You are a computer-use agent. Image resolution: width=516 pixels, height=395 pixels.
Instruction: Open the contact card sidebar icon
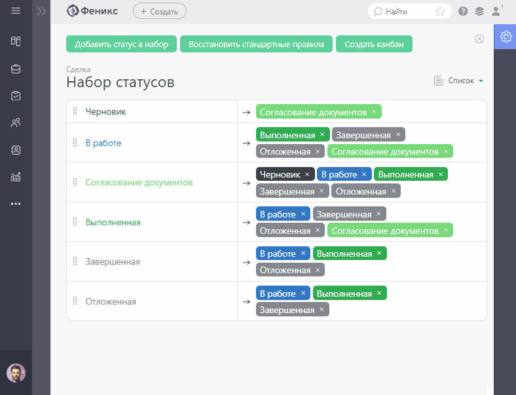16,150
